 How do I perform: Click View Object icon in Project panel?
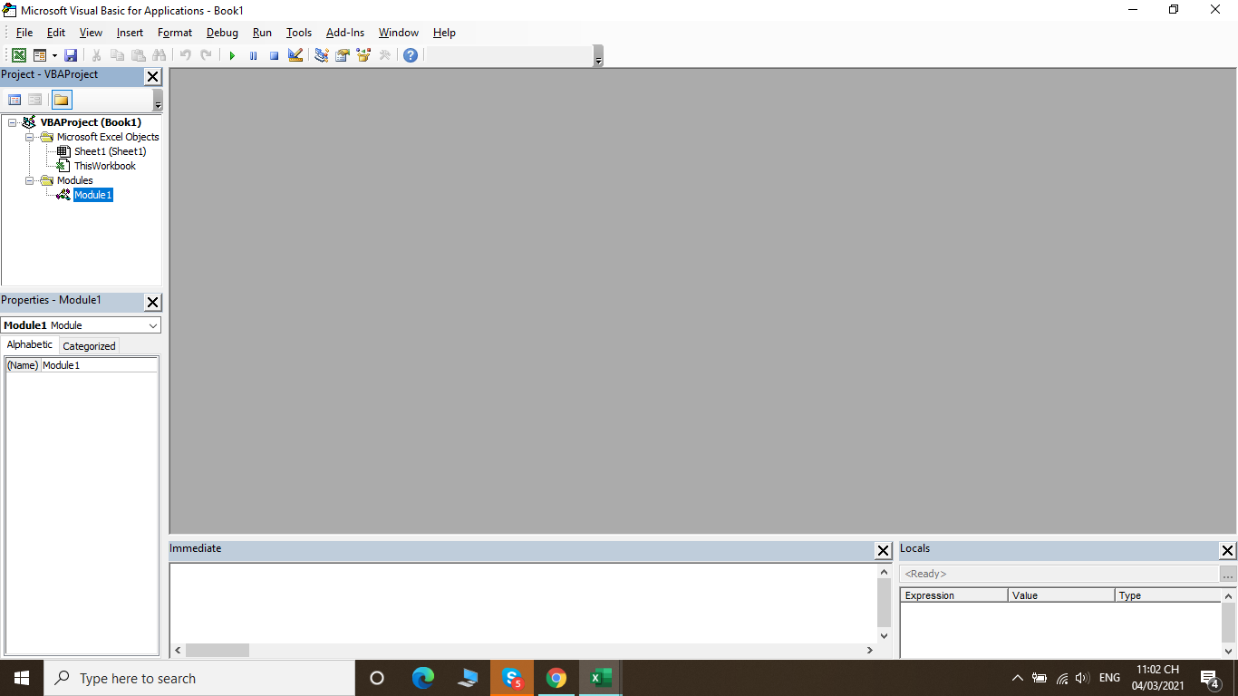pos(34,100)
